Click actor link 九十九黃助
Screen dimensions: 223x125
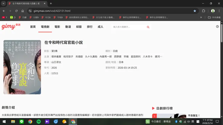pyautogui.click(x=91, y=56)
